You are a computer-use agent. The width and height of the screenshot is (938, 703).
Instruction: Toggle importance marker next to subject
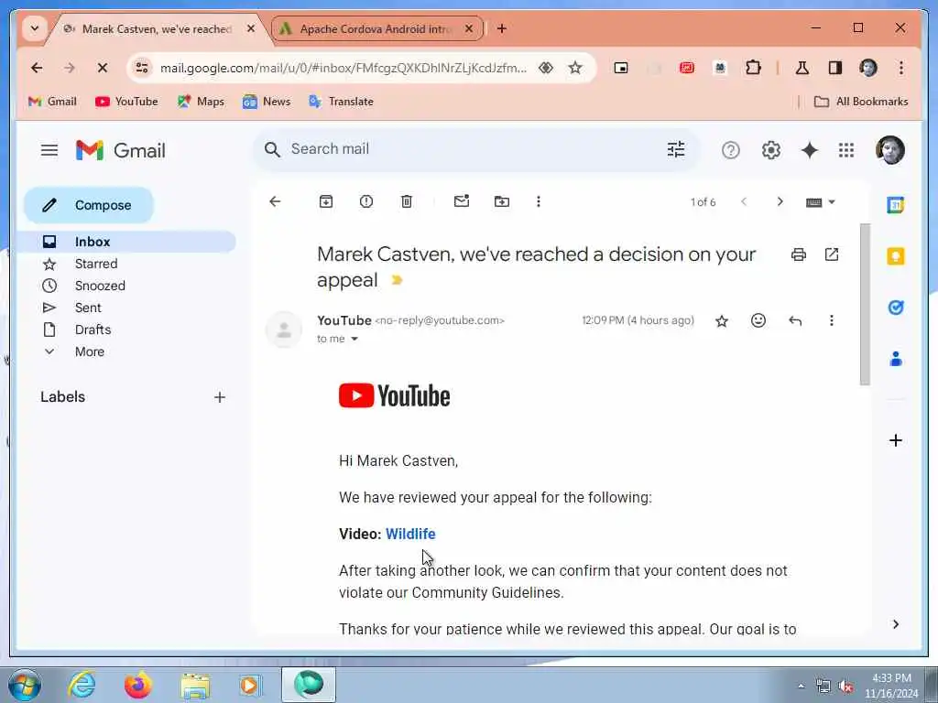(x=397, y=280)
